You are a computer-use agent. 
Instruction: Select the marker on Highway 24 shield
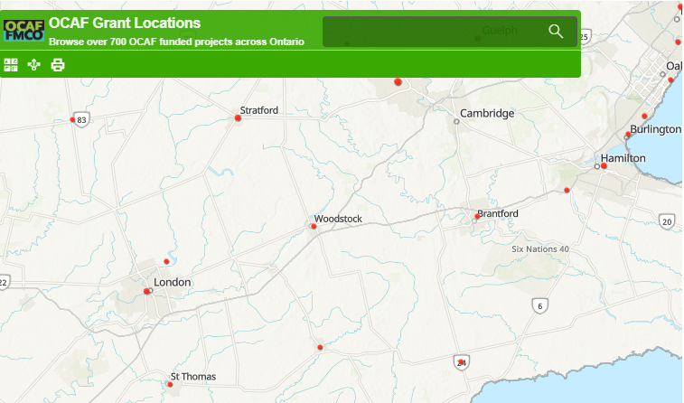[461, 361]
